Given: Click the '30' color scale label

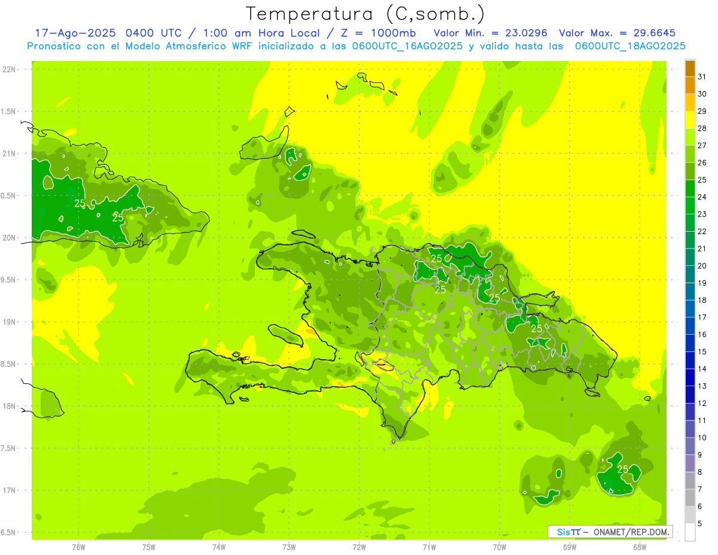Looking at the screenshot, I should pos(702,94).
